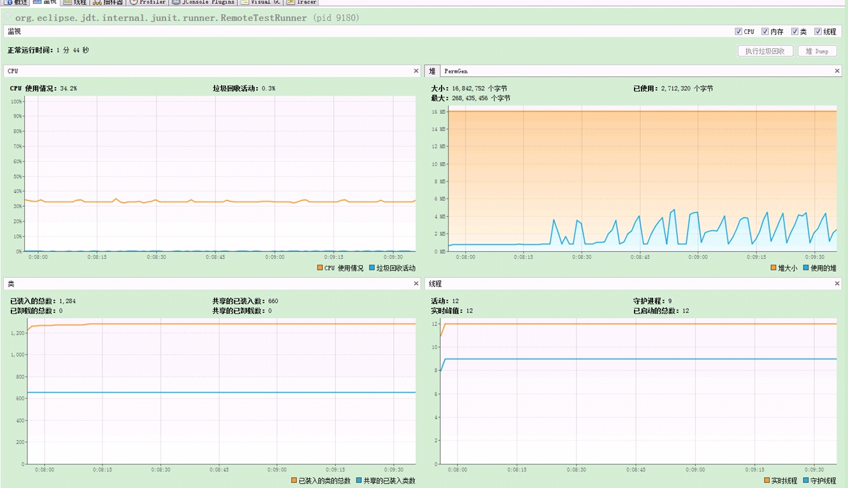The image size is (848, 488).
Task: Click the 活动 12 threads value
Action: pos(455,301)
